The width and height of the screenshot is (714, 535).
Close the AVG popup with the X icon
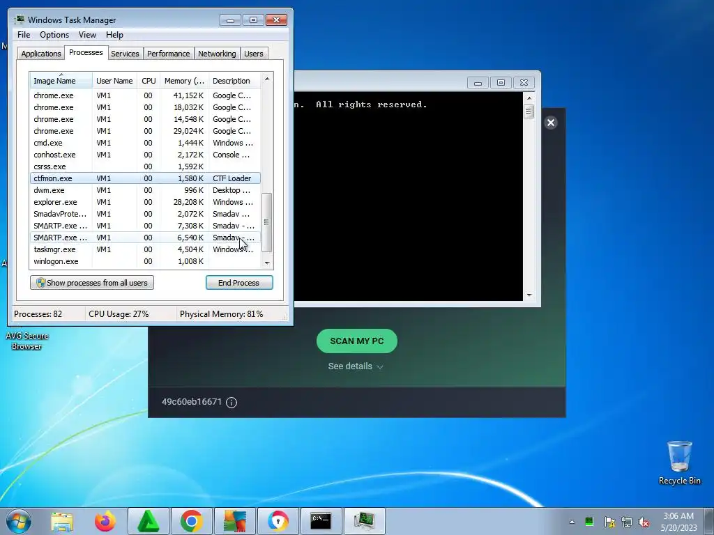pyautogui.click(x=551, y=123)
